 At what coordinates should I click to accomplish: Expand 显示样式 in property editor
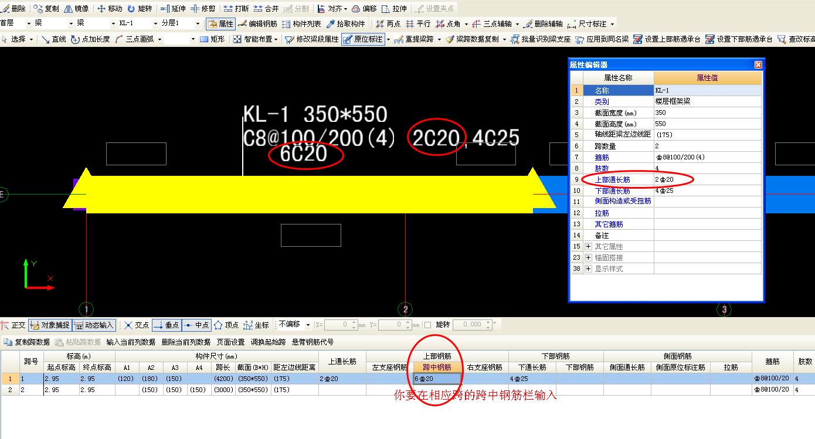(589, 269)
